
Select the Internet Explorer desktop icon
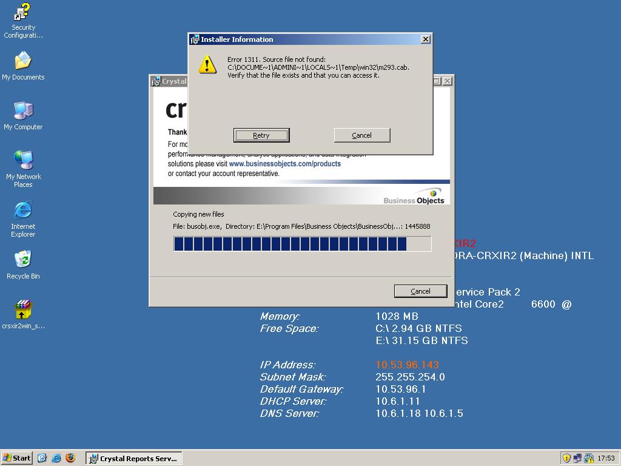tap(23, 219)
